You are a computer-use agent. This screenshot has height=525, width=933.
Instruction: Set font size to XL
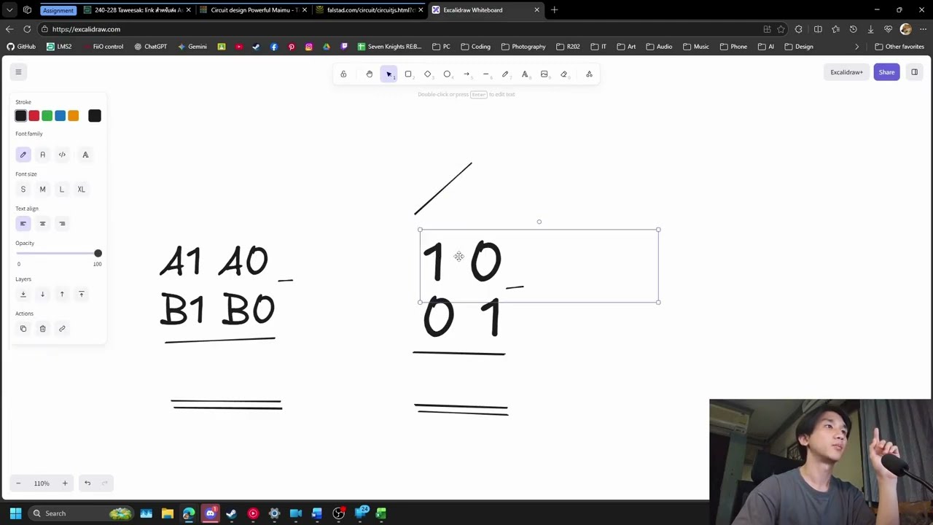81,190
